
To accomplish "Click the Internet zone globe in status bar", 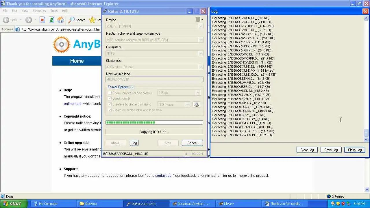I will click(329, 196).
